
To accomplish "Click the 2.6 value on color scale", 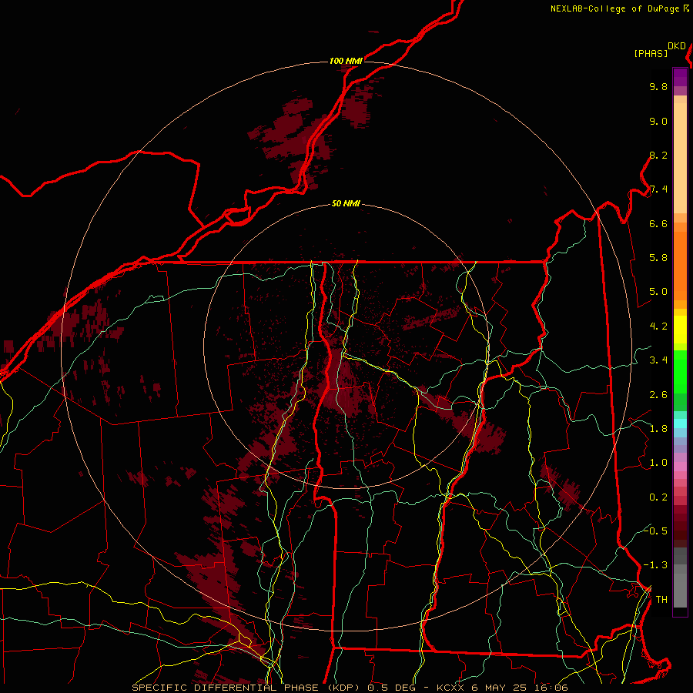I will click(x=658, y=395).
